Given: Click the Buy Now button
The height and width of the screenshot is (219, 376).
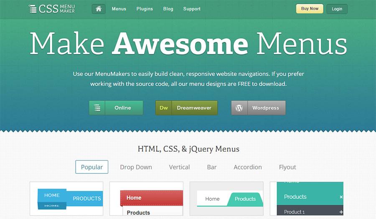Looking at the screenshot, I should [310, 9].
